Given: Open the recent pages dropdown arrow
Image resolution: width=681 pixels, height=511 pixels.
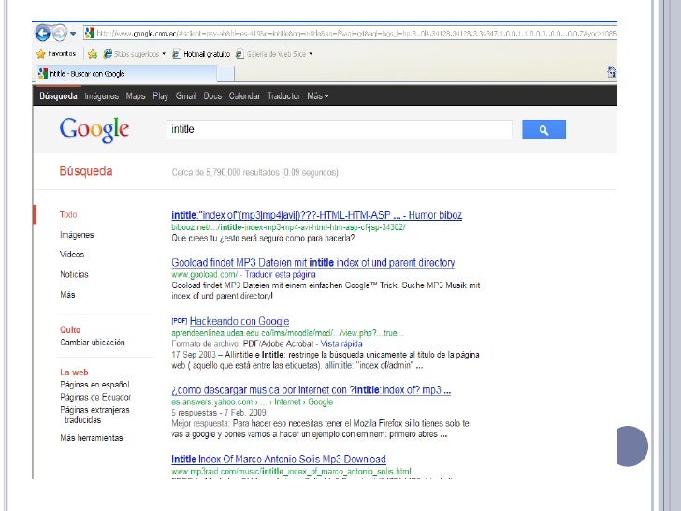Looking at the screenshot, I should (x=73, y=34).
